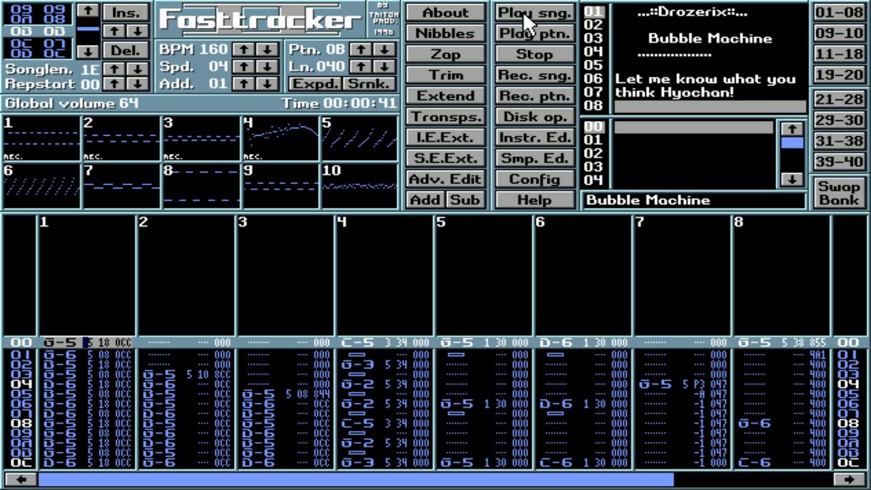871x490 pixels.
Task: Switch to instrument bank 09-10
Action: [x=838, y=33]
